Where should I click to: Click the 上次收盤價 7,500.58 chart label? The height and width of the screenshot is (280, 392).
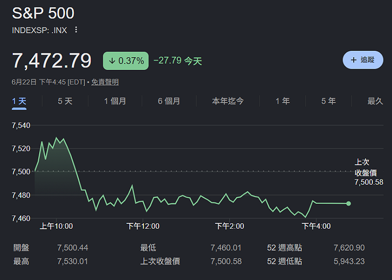[369, 172]
